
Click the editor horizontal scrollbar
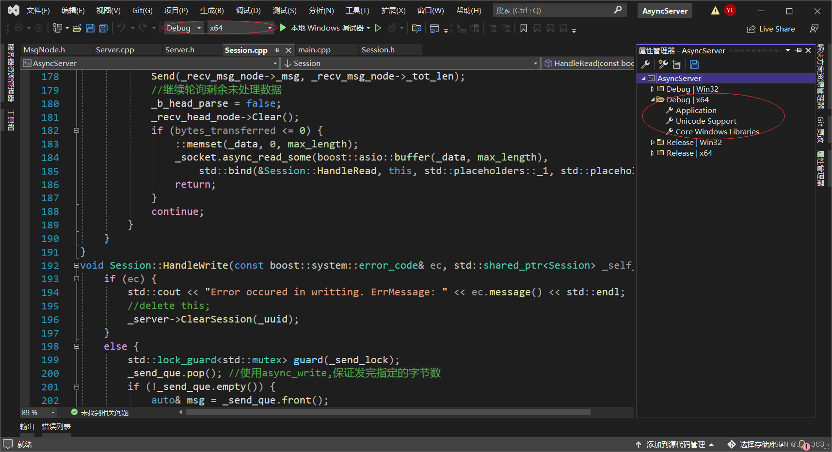click(388, 412)
